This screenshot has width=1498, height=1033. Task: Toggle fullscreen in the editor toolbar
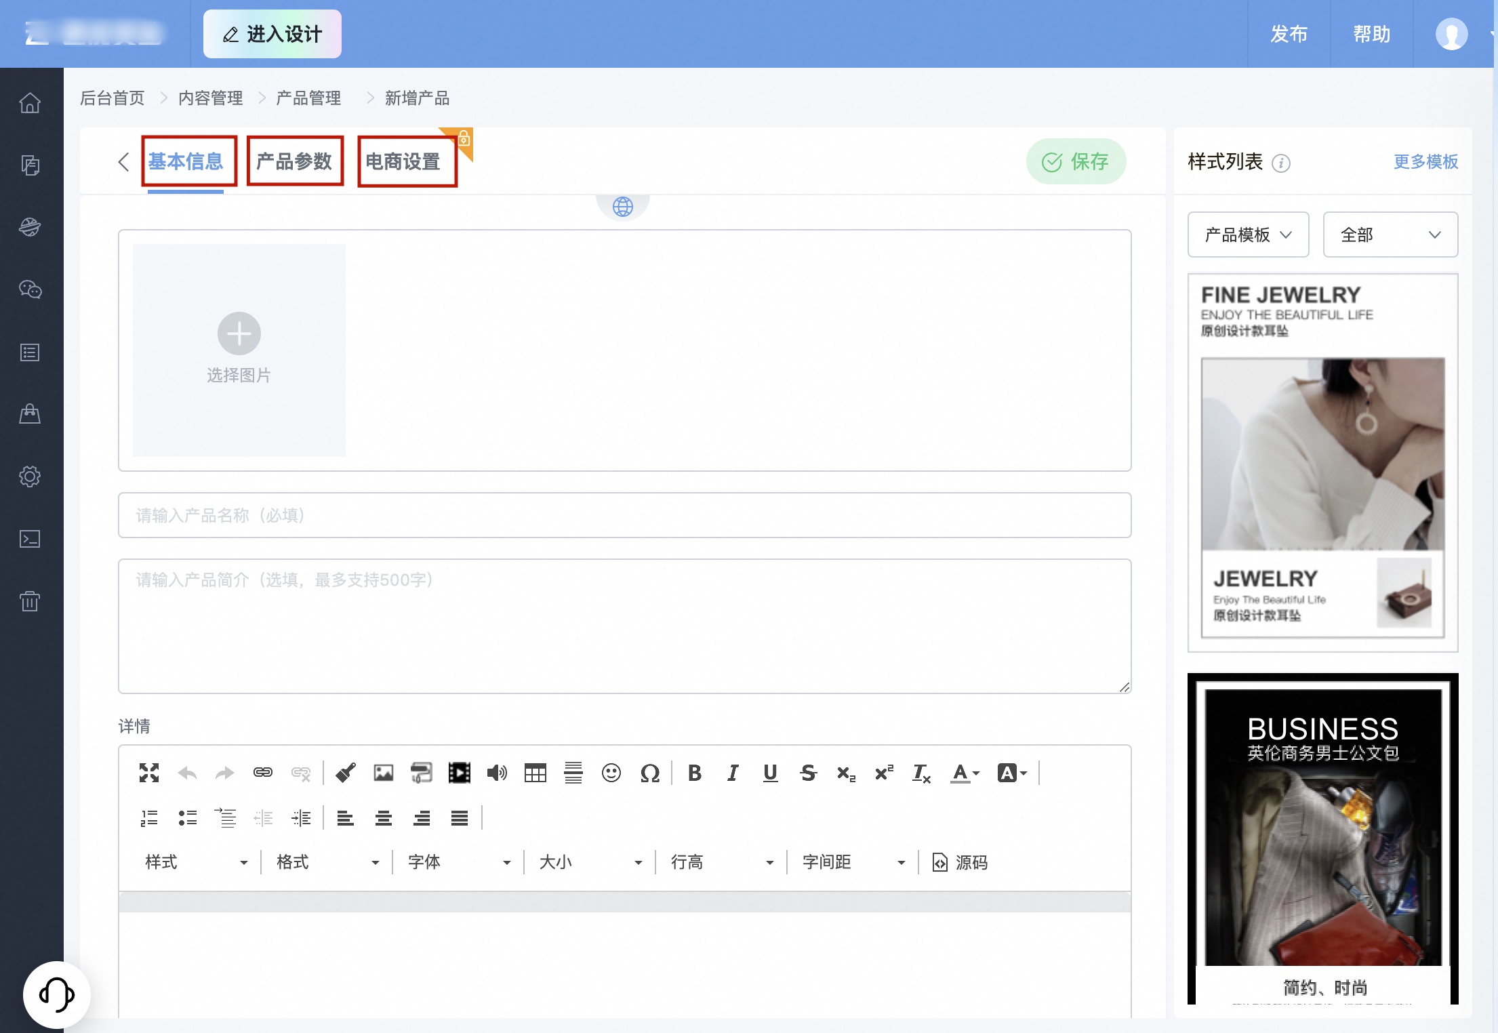click(149, 773)
